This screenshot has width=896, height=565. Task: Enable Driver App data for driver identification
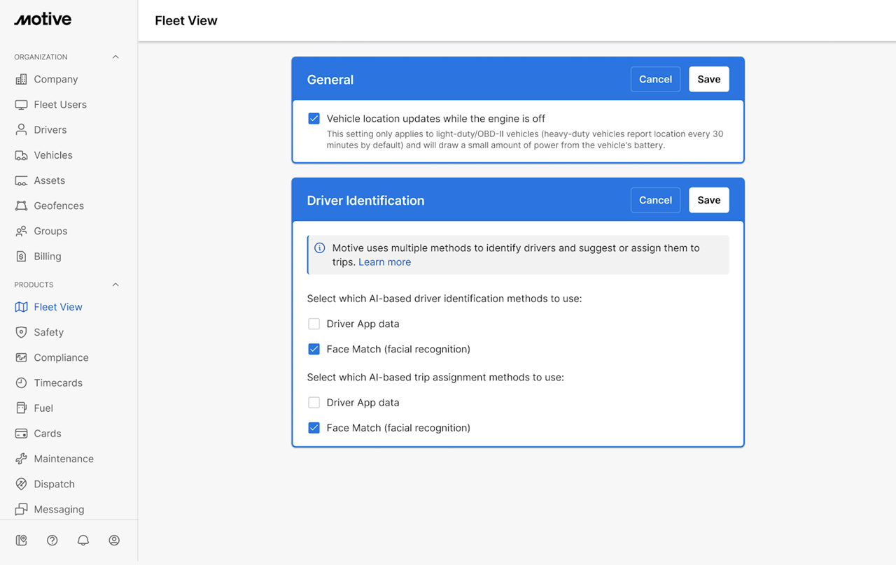[314, 324]
